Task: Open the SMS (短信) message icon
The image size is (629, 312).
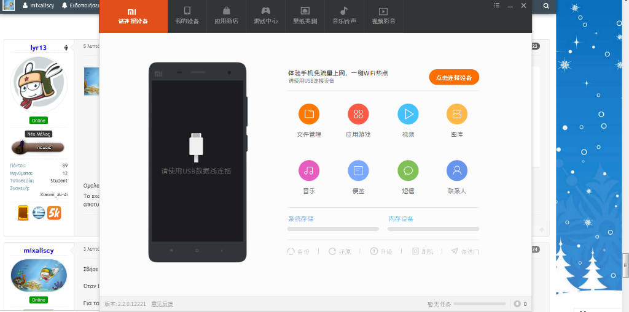Action: point(408,170)
